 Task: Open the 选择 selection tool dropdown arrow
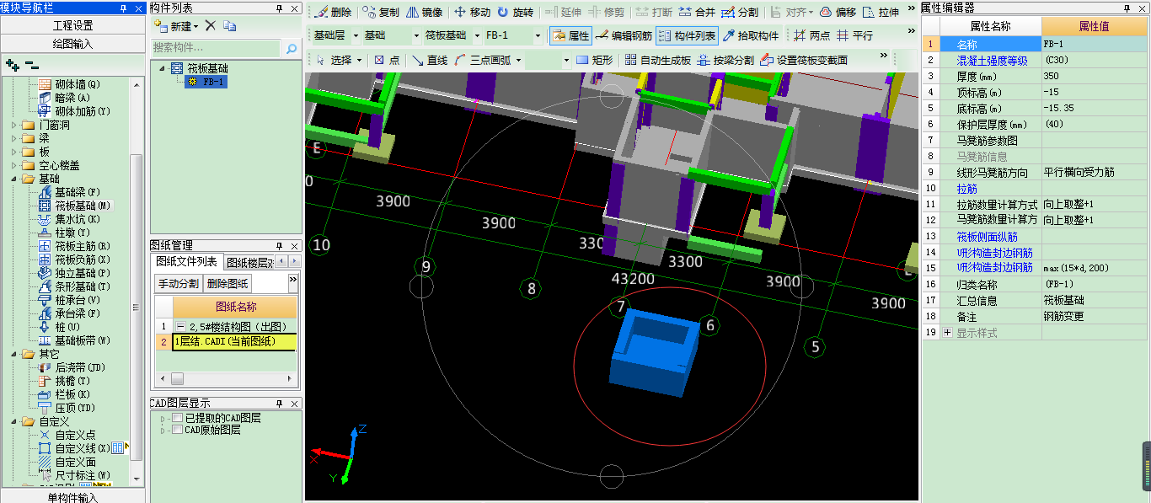360,61
